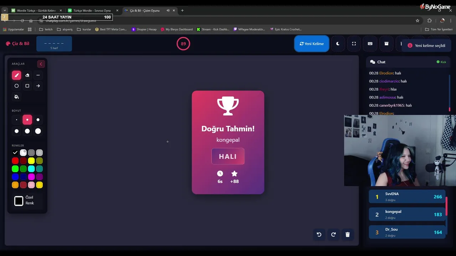Open a new browser tab
Screen dimensions: 456x256
tap(182, 11)
